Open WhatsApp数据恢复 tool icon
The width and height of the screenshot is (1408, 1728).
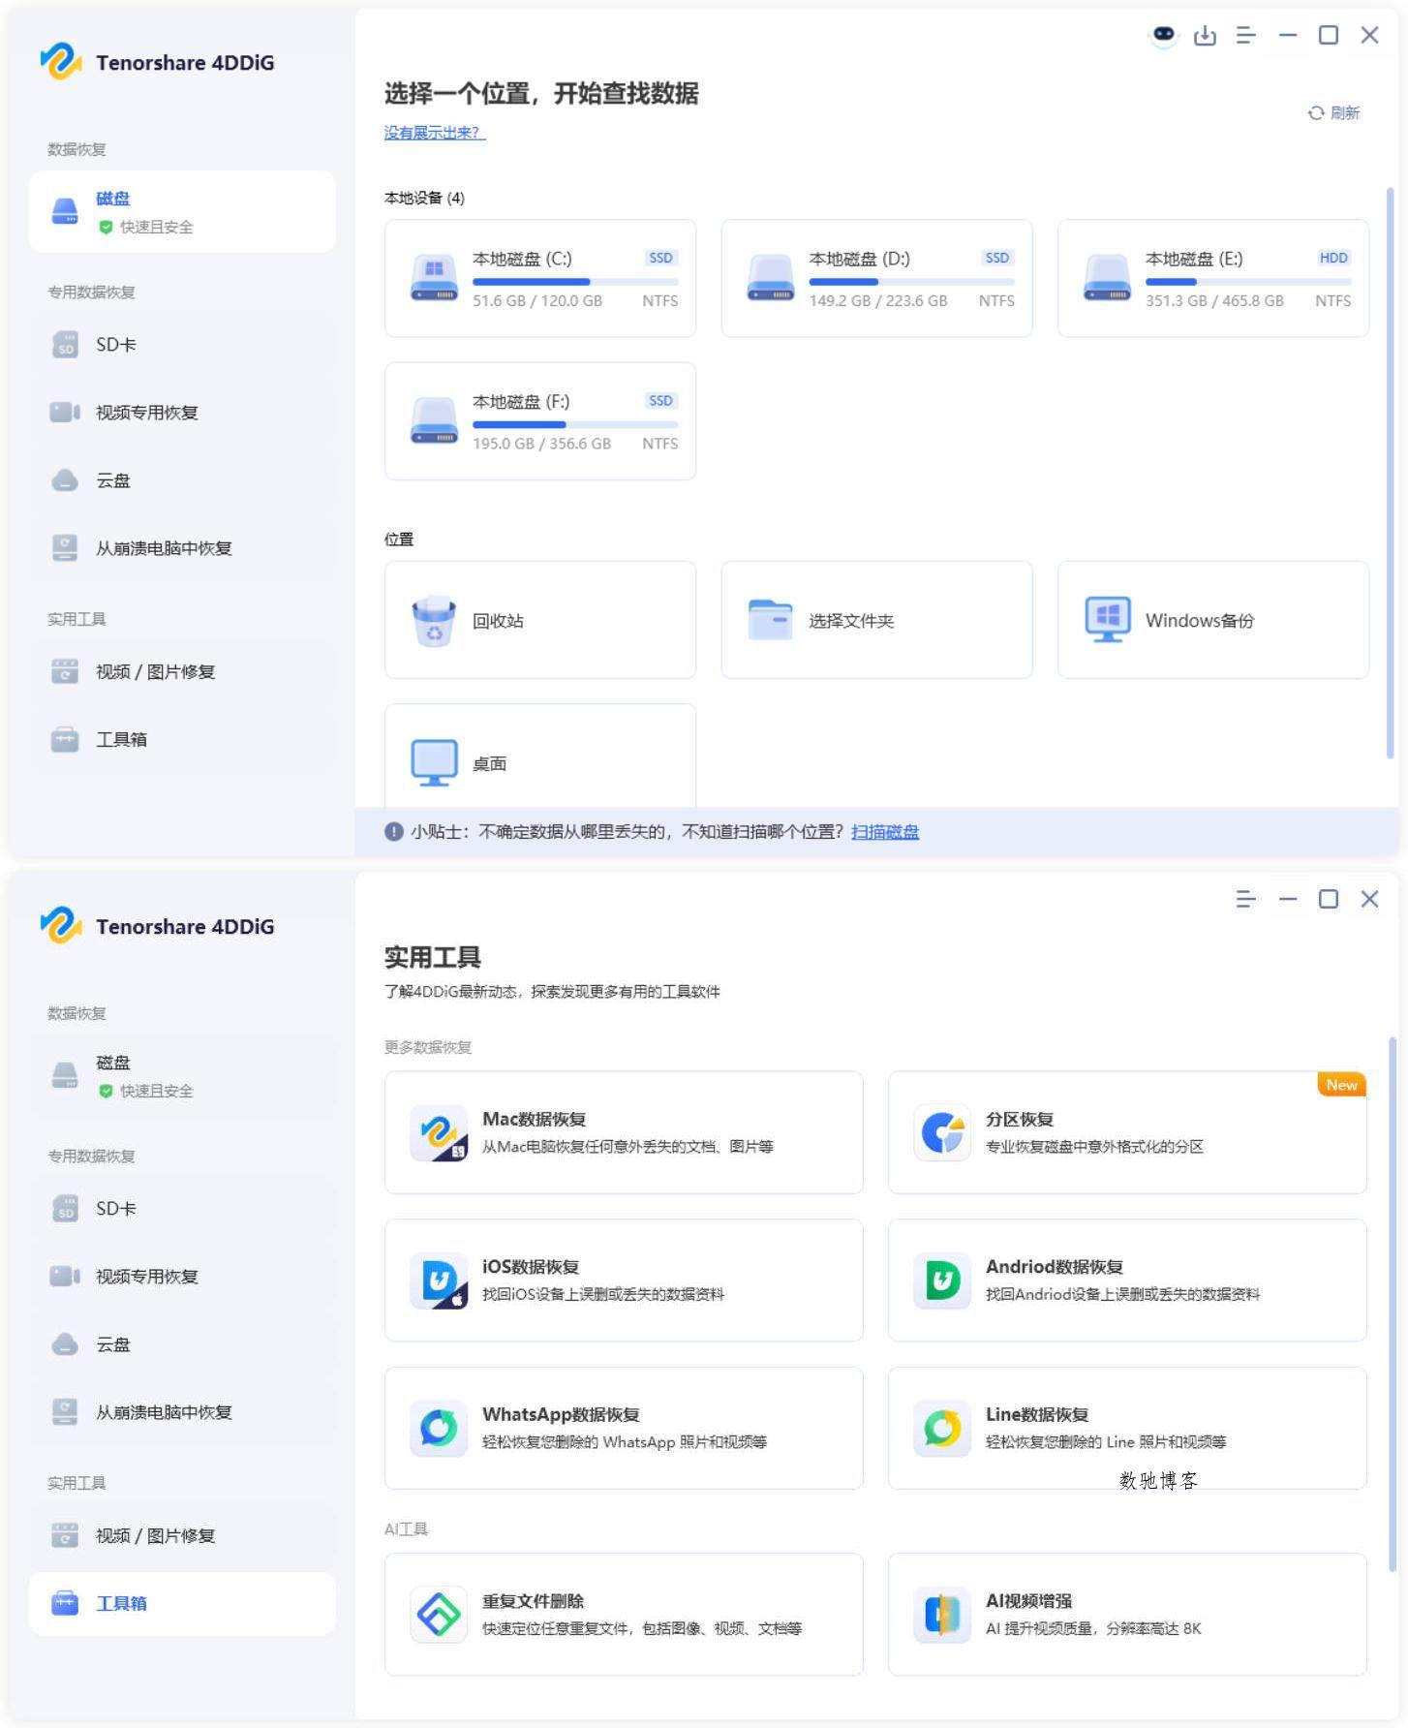(439, 1428)
